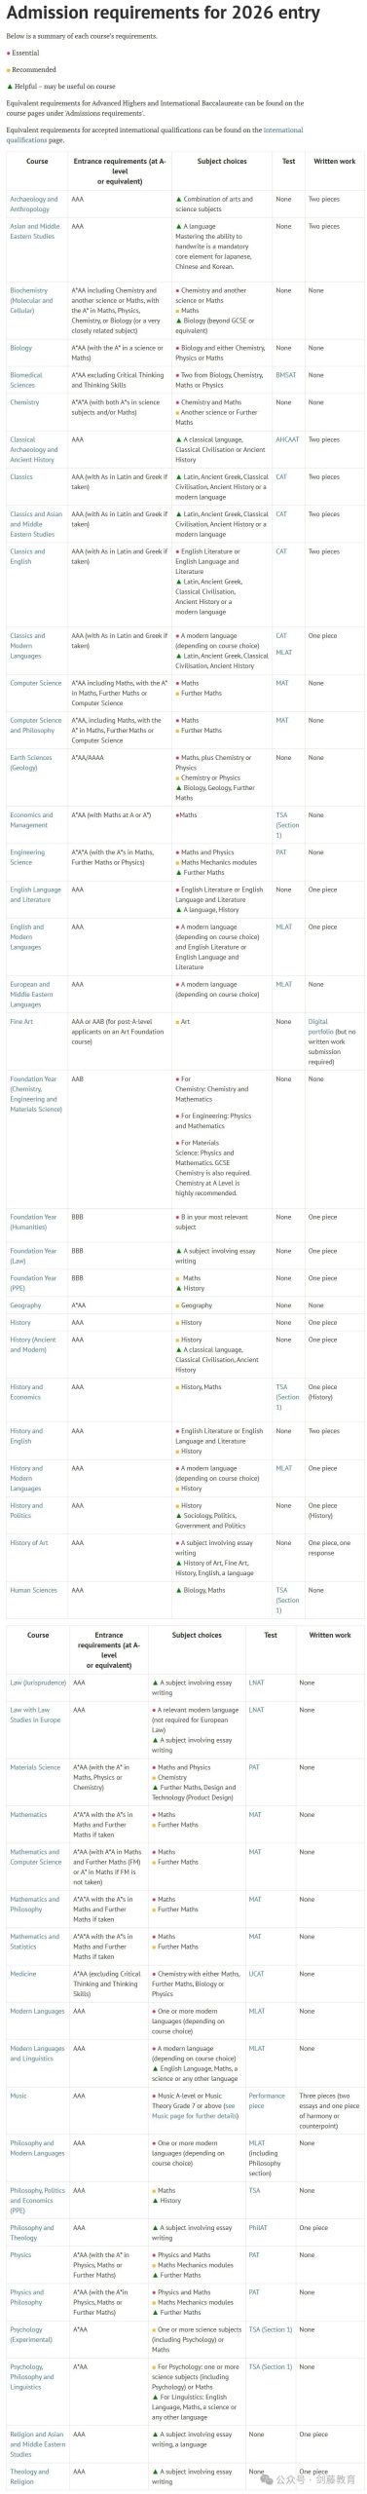Open the international qualifications page link
Screen dimensions: 367x2494
click(x=155, y=134)
